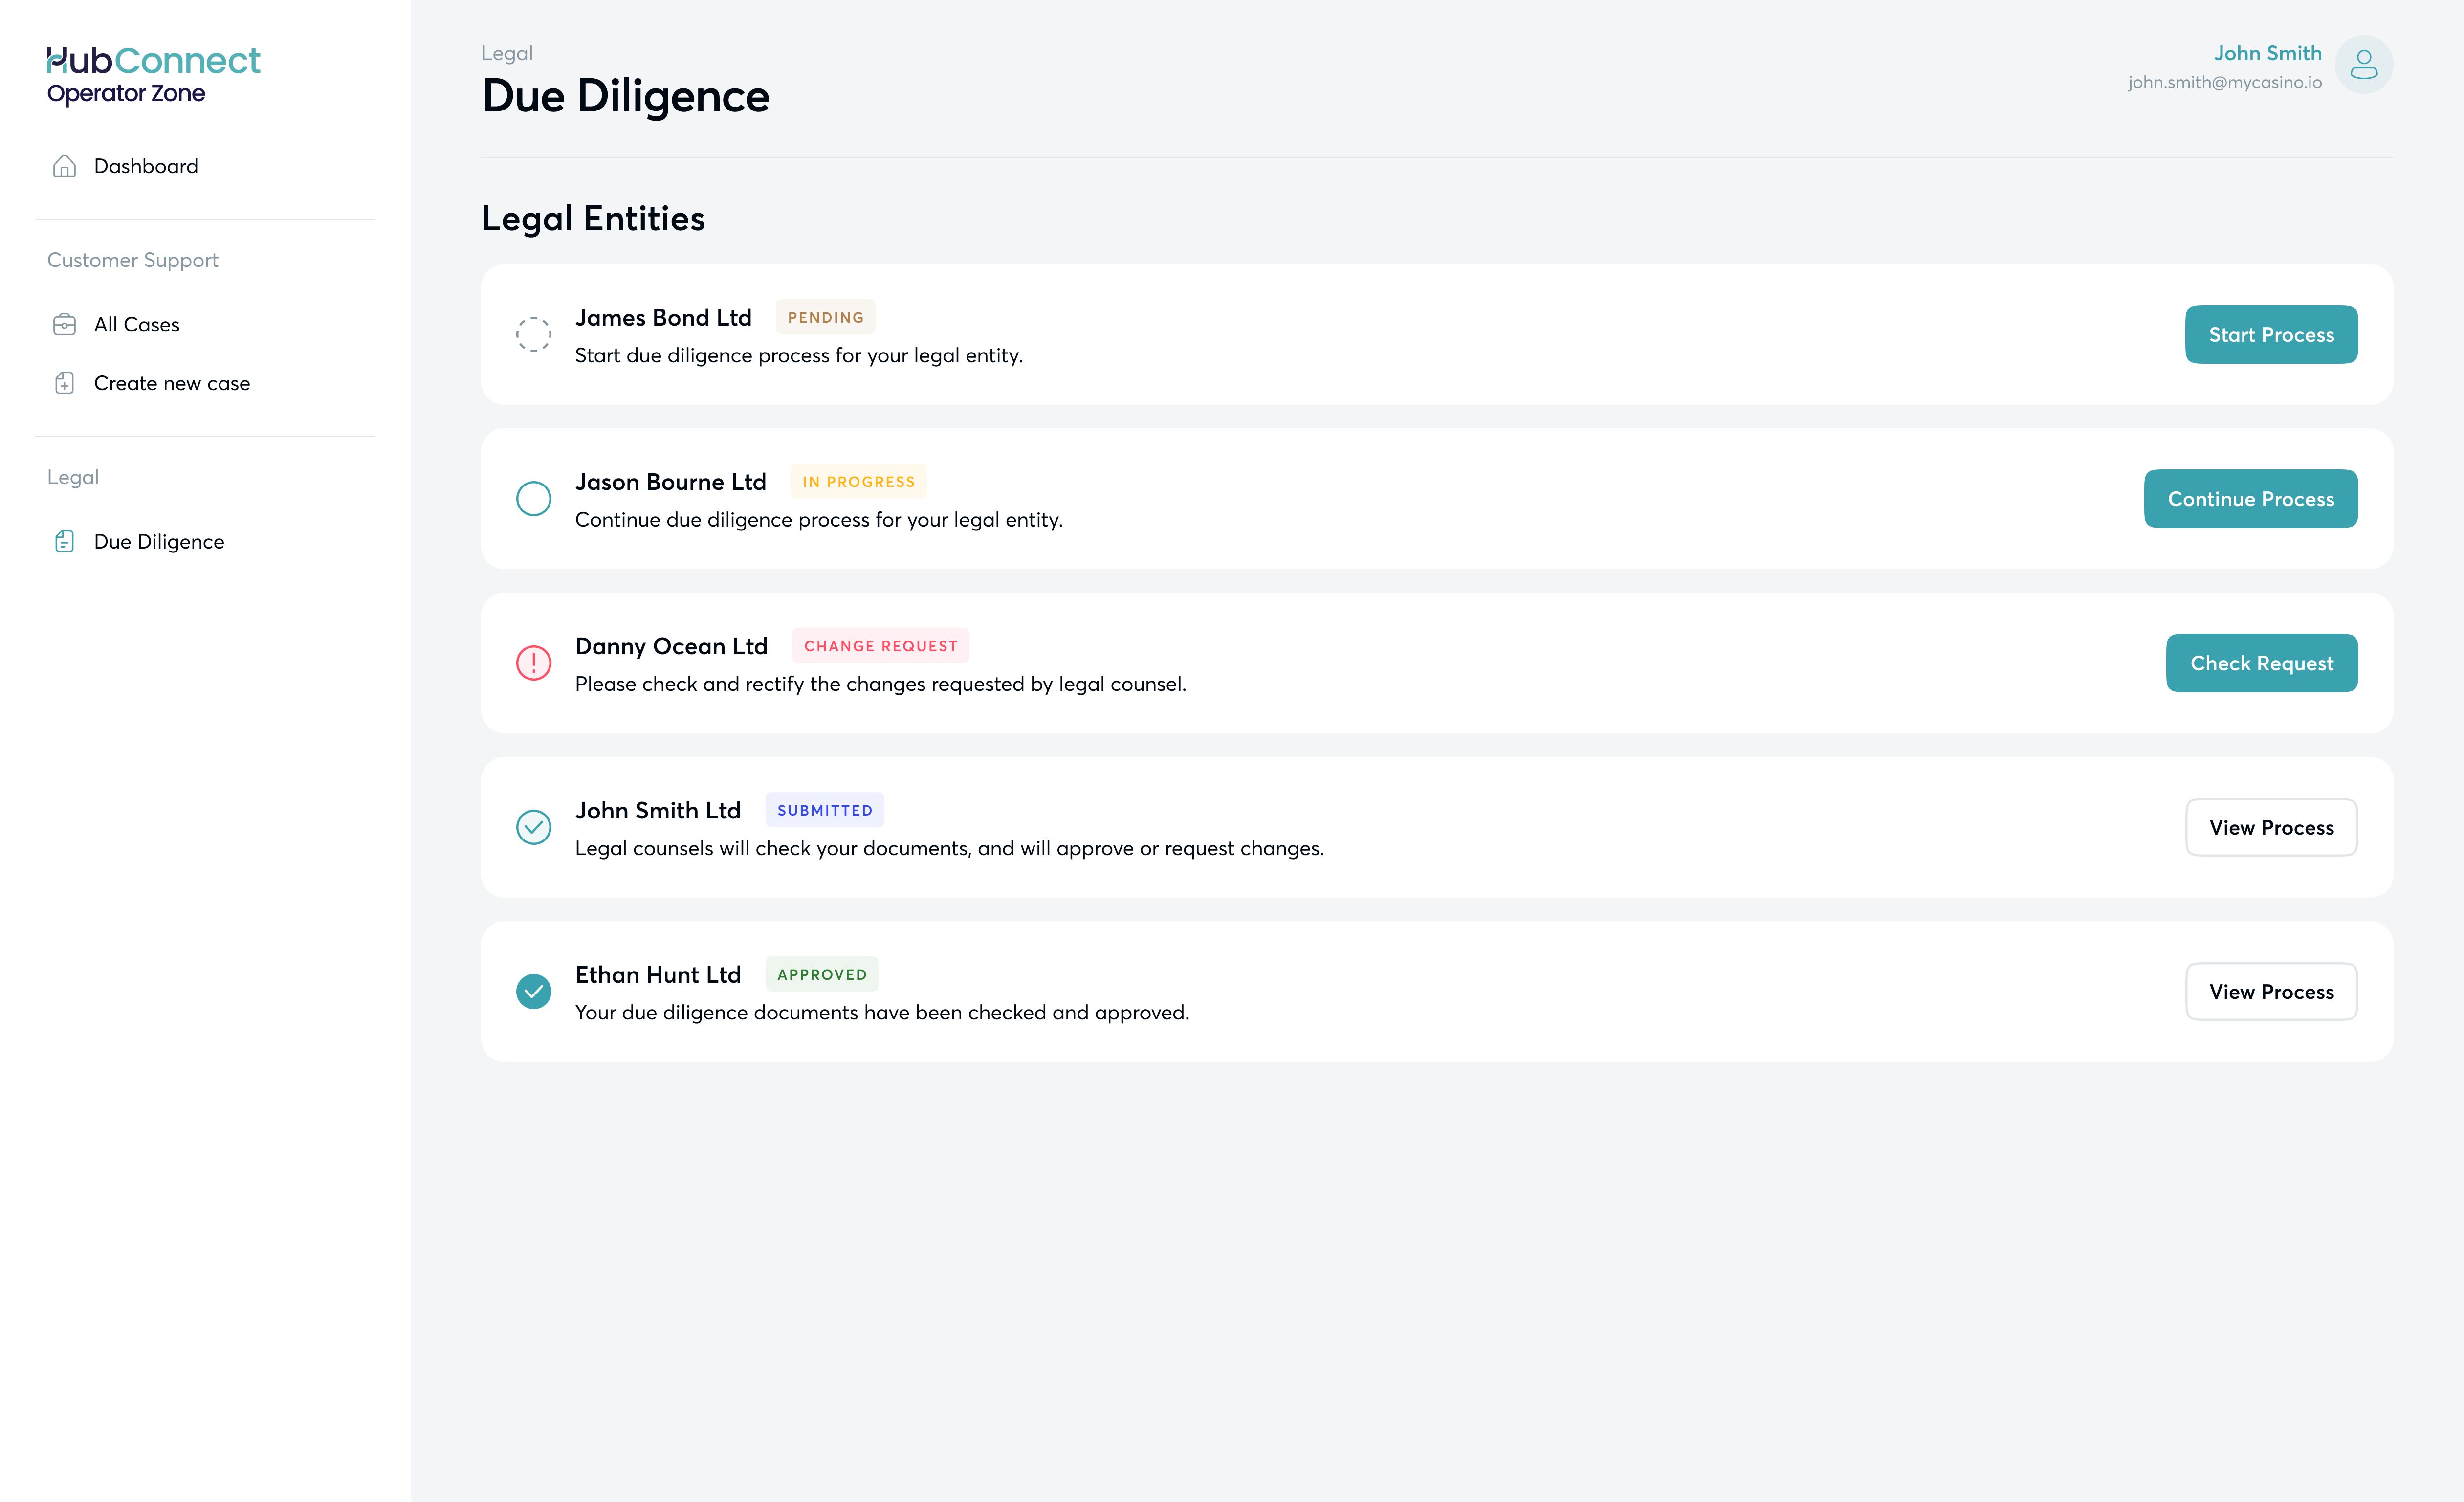Screen dimensions: 2464x1502
Task: Select Create new case in the sidebar
Action: click(172, 383)
